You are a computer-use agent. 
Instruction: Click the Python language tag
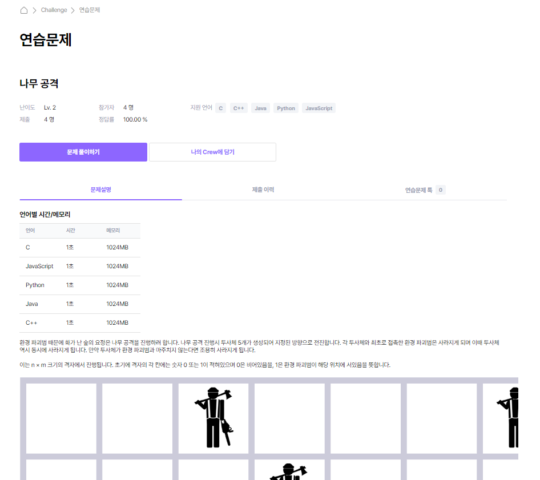(286, 108)
